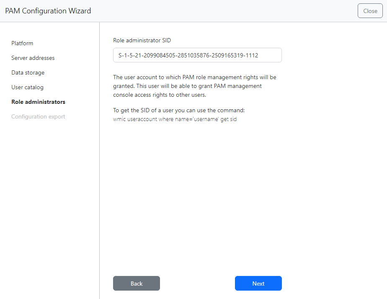Viewport: 387px width, 299px height.
Task: Click the wmic useraccount command text
Action: point(175,119)
